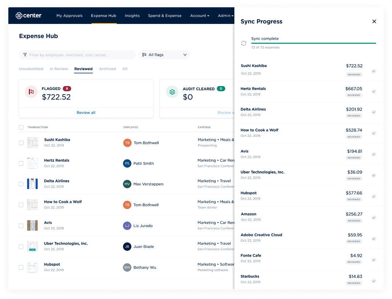392x299 pixels.
Task: Click the Juan Blade JB avatar
Action: (x=127, y=246)
